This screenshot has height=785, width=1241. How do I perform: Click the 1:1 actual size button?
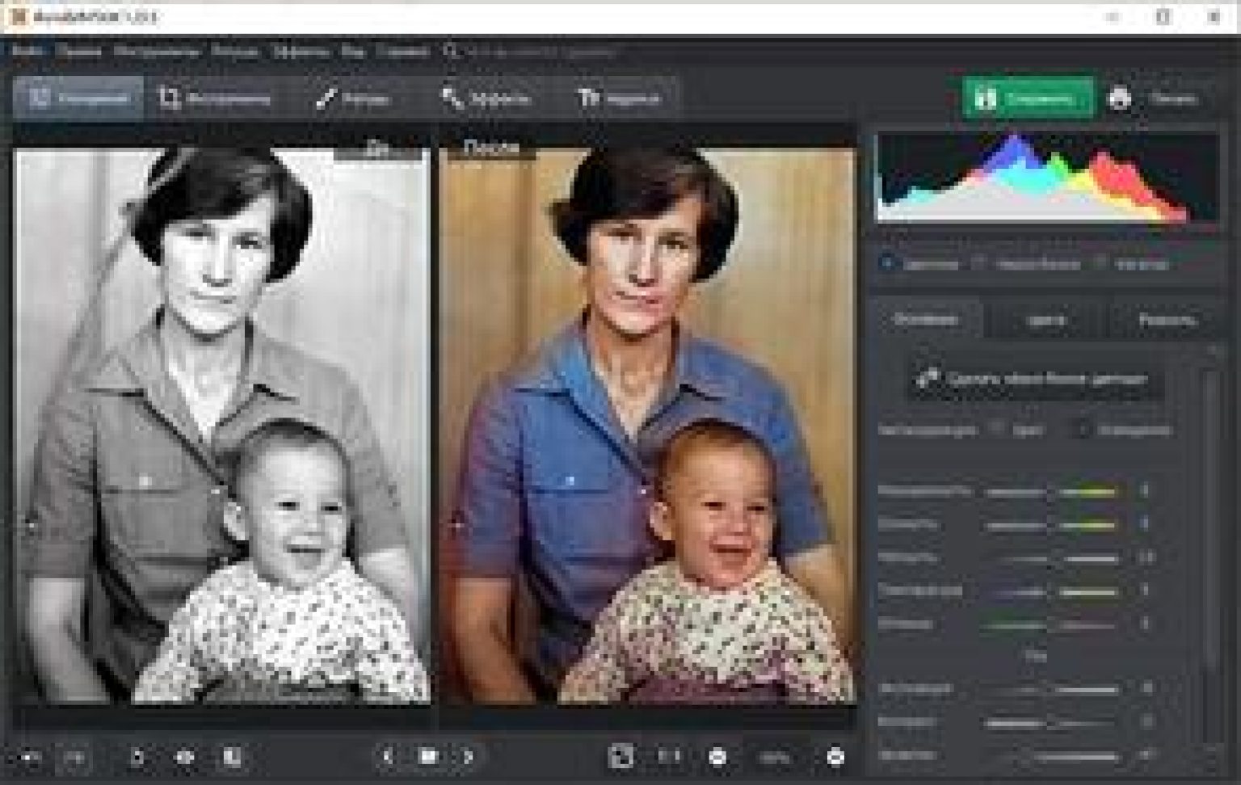click(x=668, y=757)
